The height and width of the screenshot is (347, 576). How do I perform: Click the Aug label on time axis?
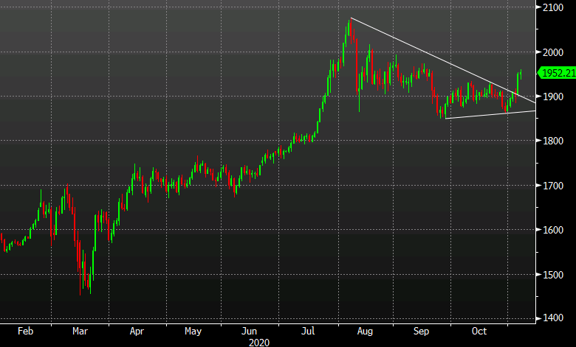tap(364, 332)
